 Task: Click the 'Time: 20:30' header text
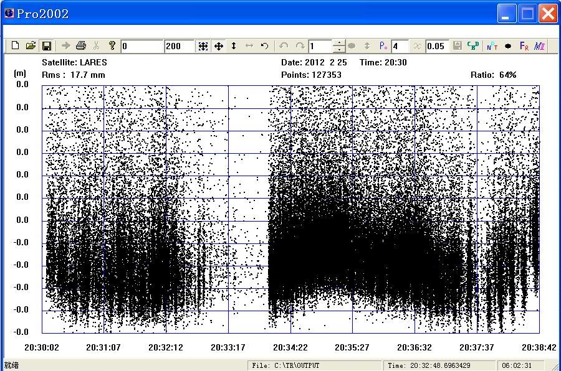coord(383,62)
